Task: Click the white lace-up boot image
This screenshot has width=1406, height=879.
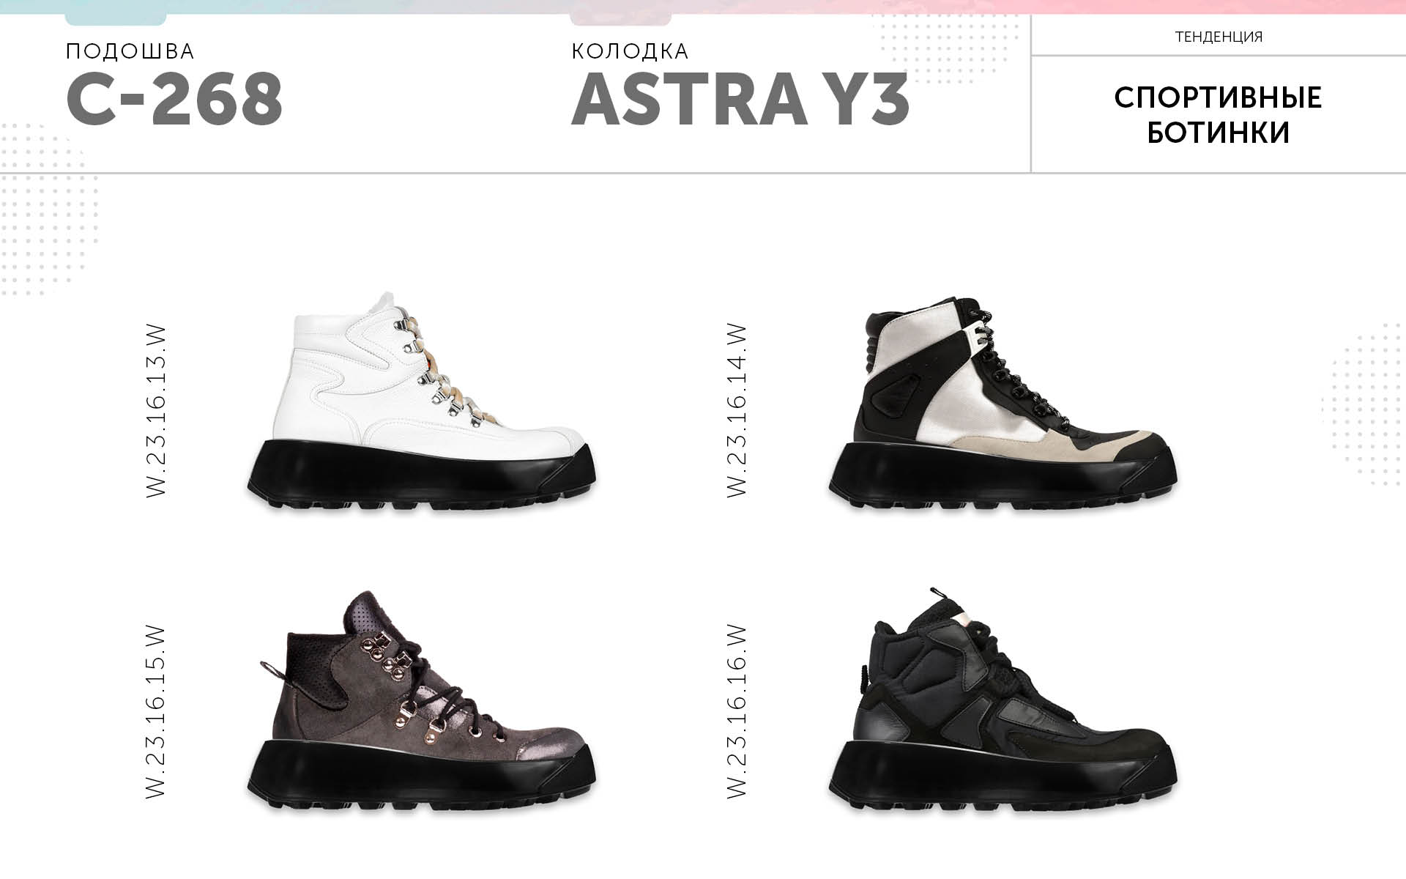Action: point(421,403)
